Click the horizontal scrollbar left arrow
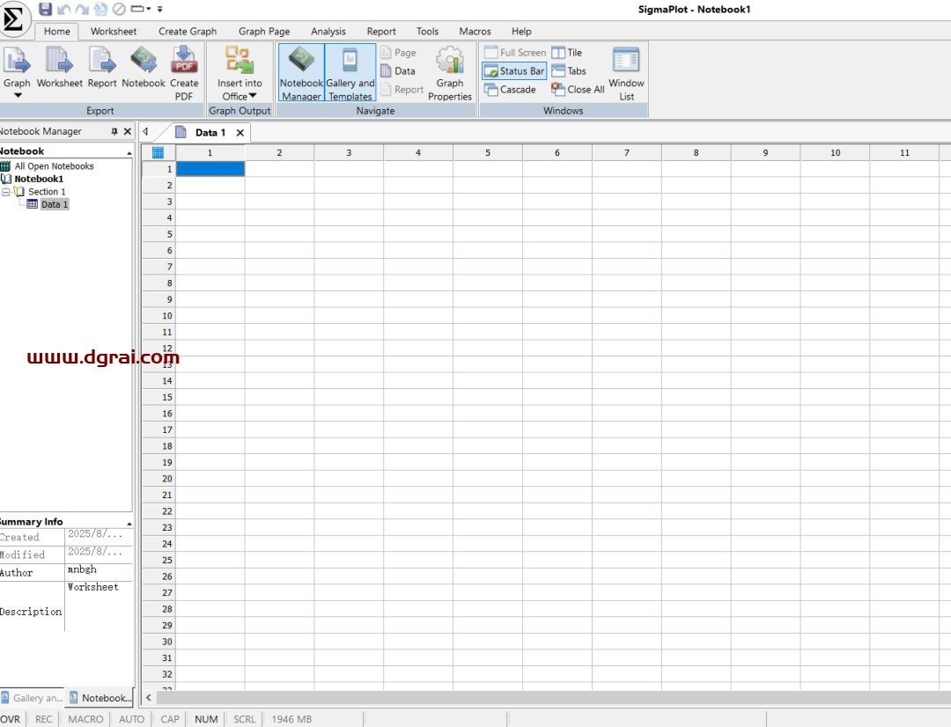 (149, 698)
